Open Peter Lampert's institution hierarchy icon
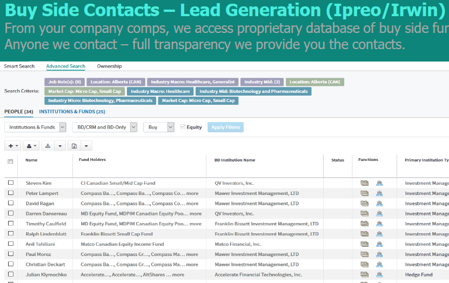This screenshot has width=449, height=283. (x=379, y=193)
